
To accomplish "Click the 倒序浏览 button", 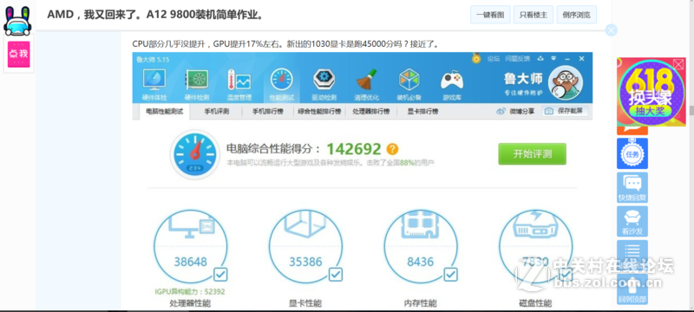I will coord(576,15).
